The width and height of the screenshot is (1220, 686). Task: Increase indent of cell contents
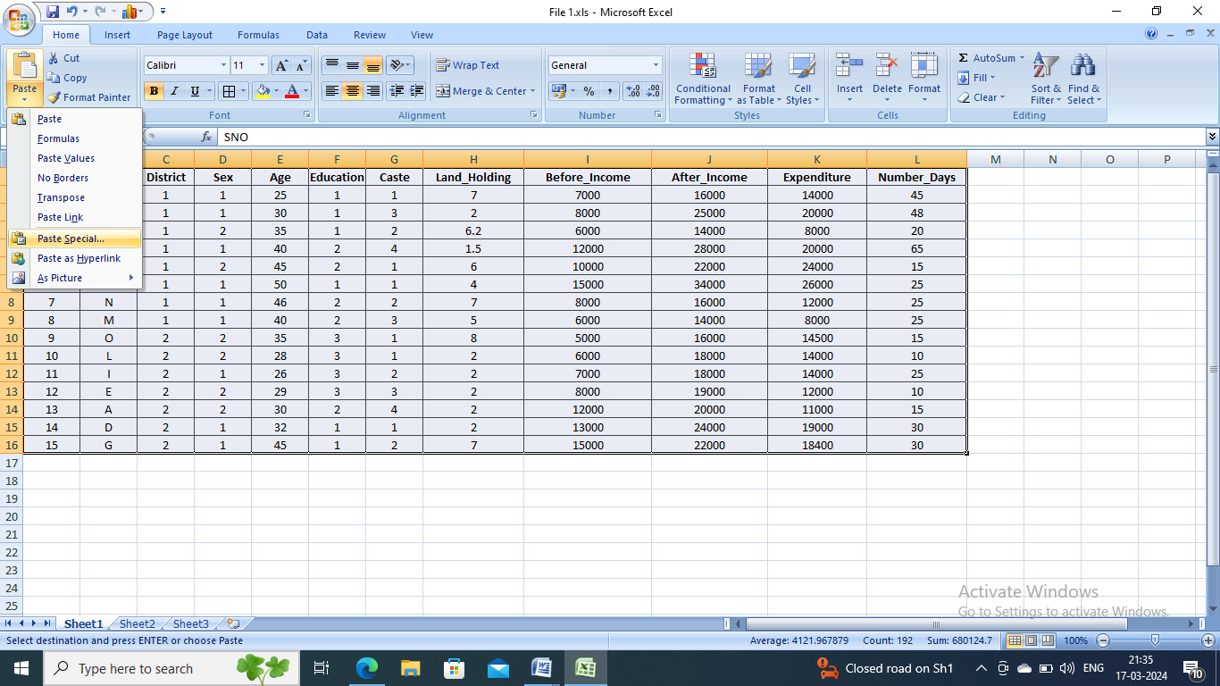pos(416,91)
